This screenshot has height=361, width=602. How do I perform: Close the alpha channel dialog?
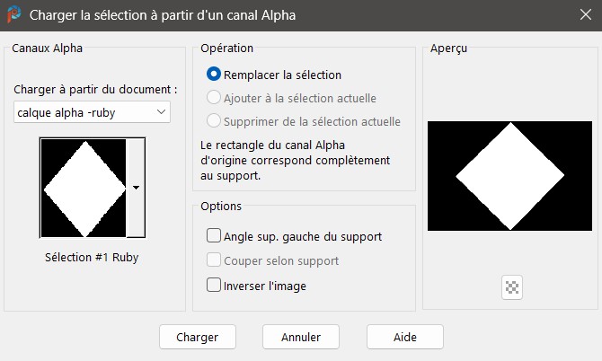pyautogui.click(x=586, y=14)
